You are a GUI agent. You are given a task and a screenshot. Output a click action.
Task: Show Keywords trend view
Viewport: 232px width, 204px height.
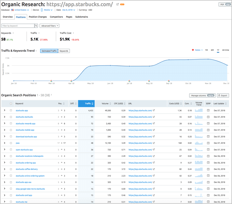[x=64, y=51]
